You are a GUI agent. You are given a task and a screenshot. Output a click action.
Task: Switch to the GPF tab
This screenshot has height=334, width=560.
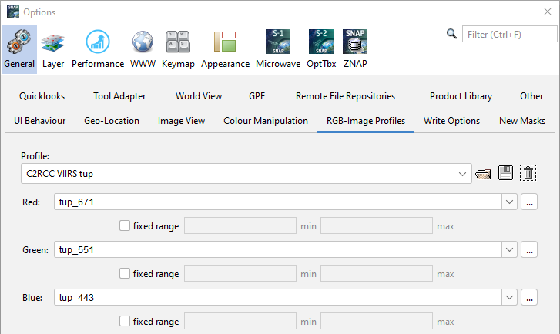257,96
